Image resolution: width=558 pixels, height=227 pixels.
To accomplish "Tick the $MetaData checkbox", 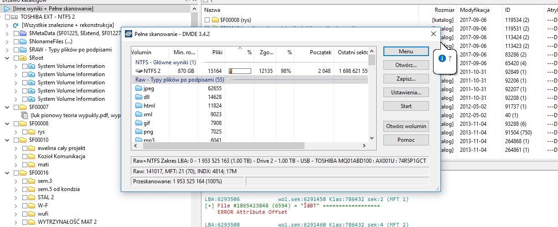I will point(16,33).
